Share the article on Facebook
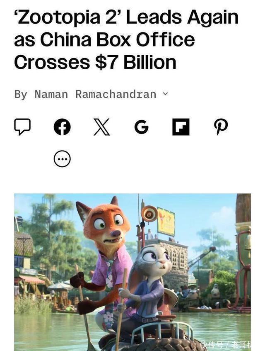This screenshot has height=351, width=265. 62,127
